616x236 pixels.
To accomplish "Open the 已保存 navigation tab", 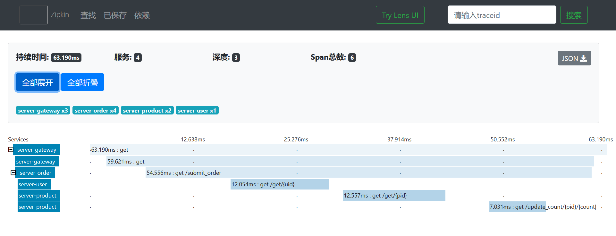I will click(115, 15).
